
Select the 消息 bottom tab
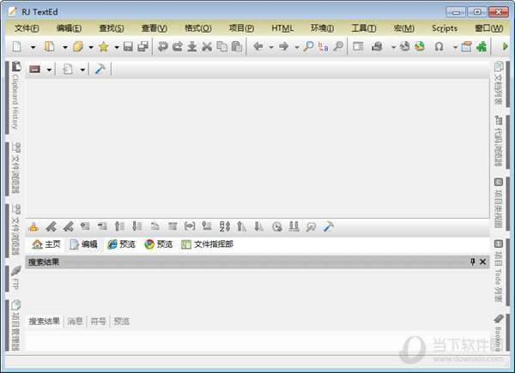[75, 322]
